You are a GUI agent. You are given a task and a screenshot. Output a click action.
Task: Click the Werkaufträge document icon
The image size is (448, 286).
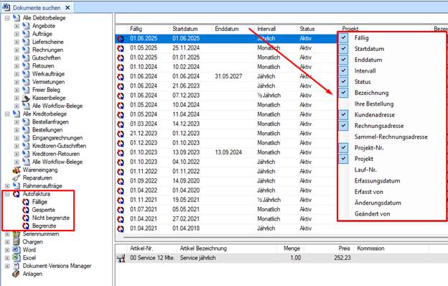pyautogui.click(x=26, y=74)
